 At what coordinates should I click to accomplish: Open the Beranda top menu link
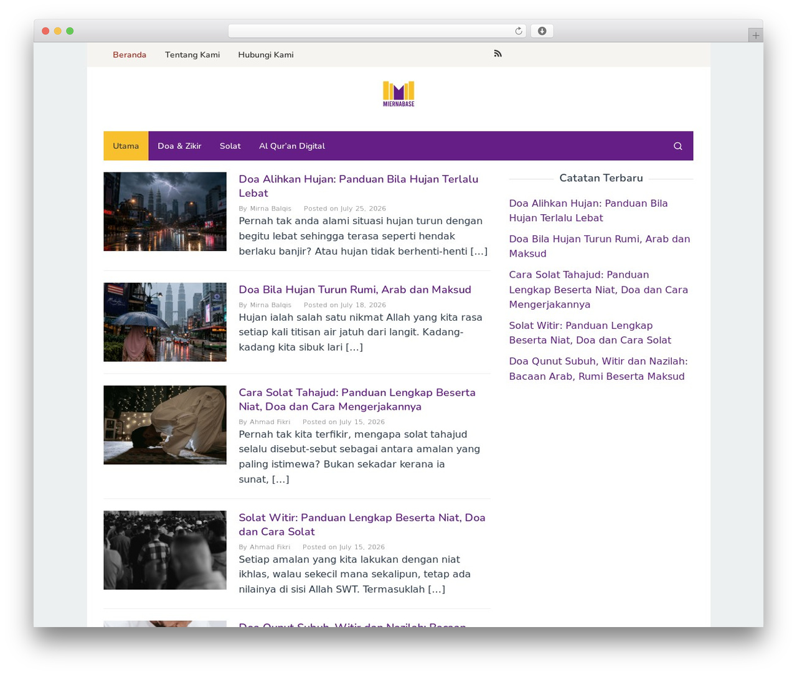(x=130, y=55)
